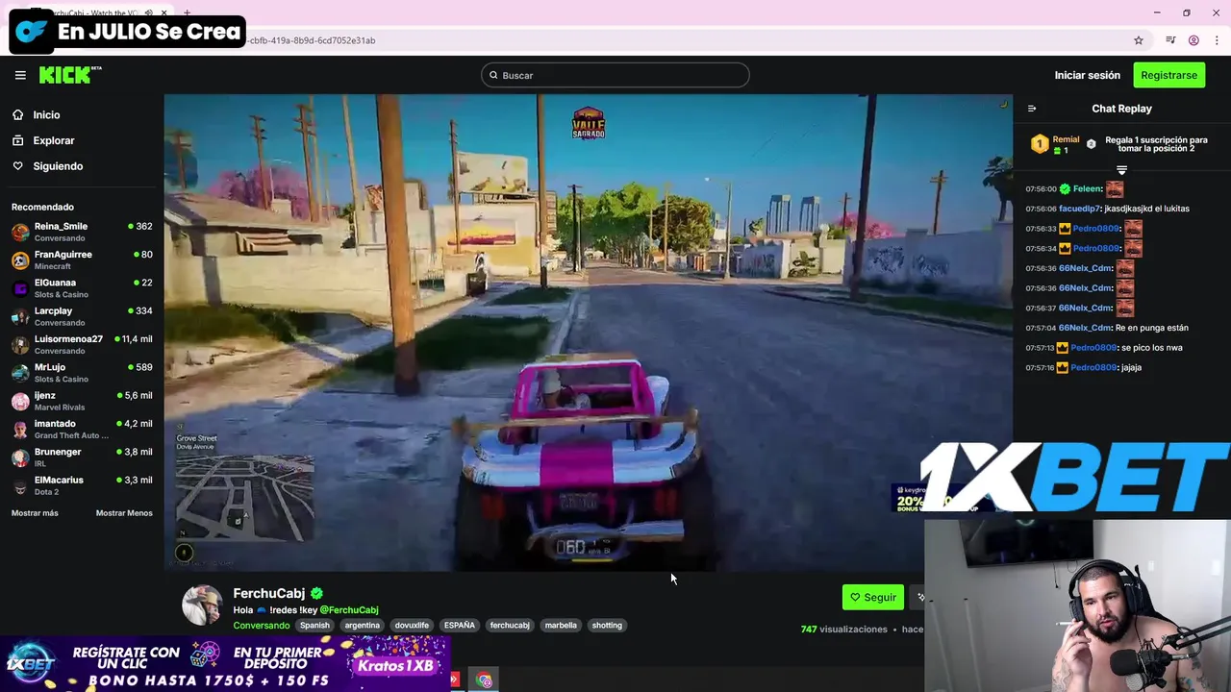Bookmark this page with the star icon

click(x=1139, y=40)
